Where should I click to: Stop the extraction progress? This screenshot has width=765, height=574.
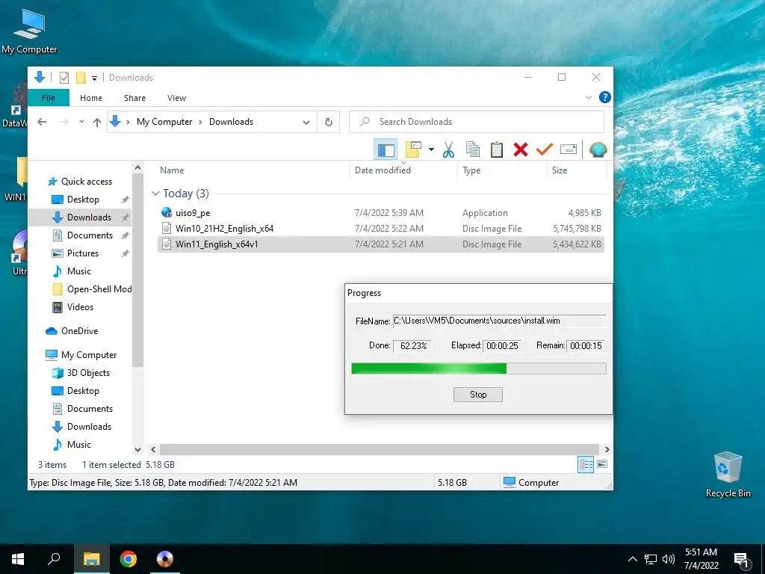tap(477, 395)
